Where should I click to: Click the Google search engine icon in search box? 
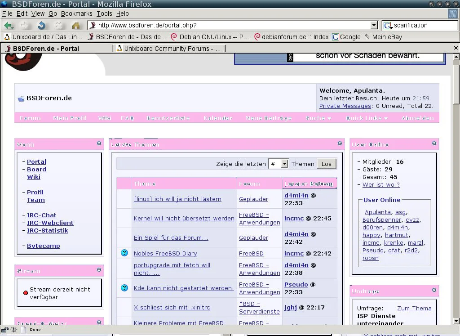388,26
